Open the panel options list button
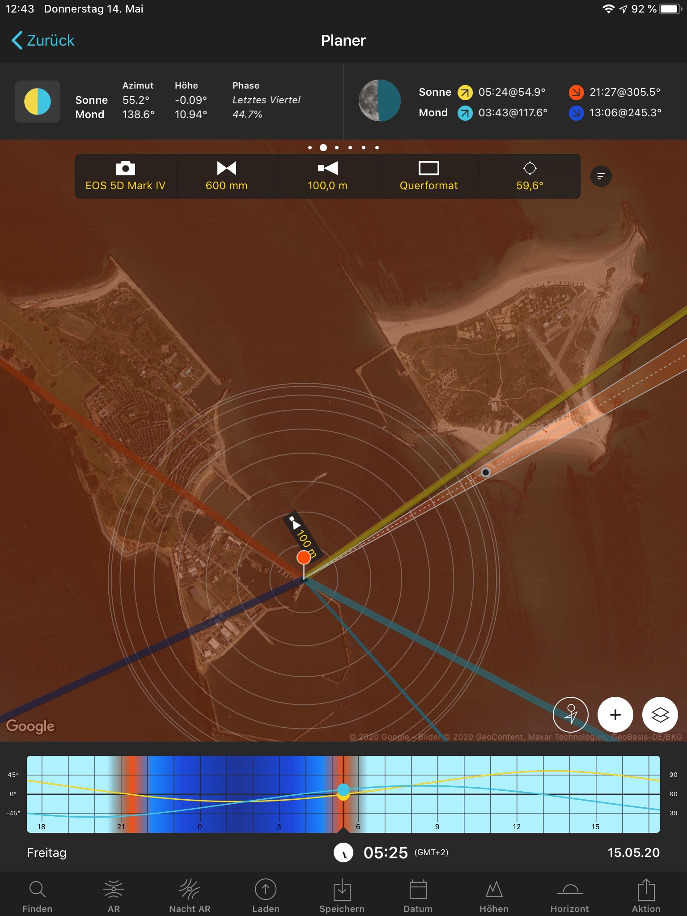Viewport: 687px width, 916px height. tap(601, 176)
